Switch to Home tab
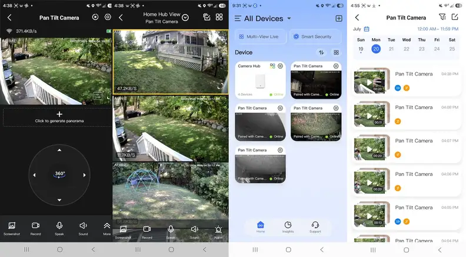Image resolution: width=466 pixels, height=257 pixels. (261, 227)
